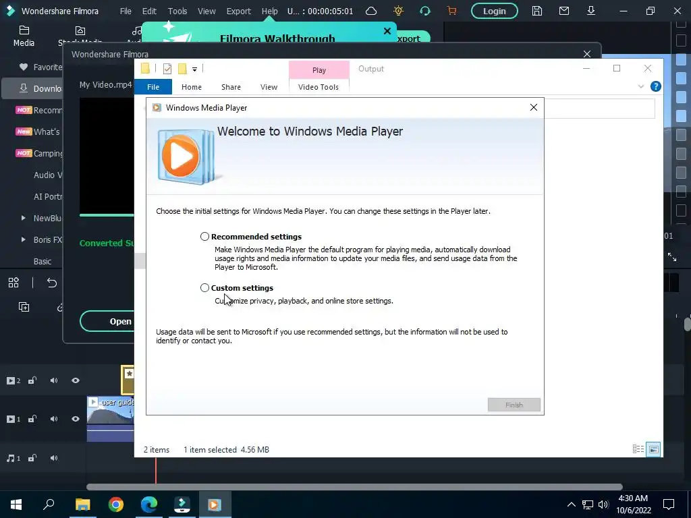The image size is (691, 518).
Task: Click the add track icon
Action: tap(24, 307)
